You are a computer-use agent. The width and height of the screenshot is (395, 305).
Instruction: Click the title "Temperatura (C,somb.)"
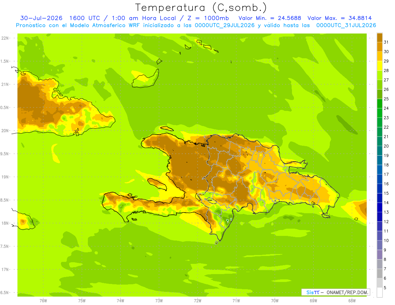(200, 8)
